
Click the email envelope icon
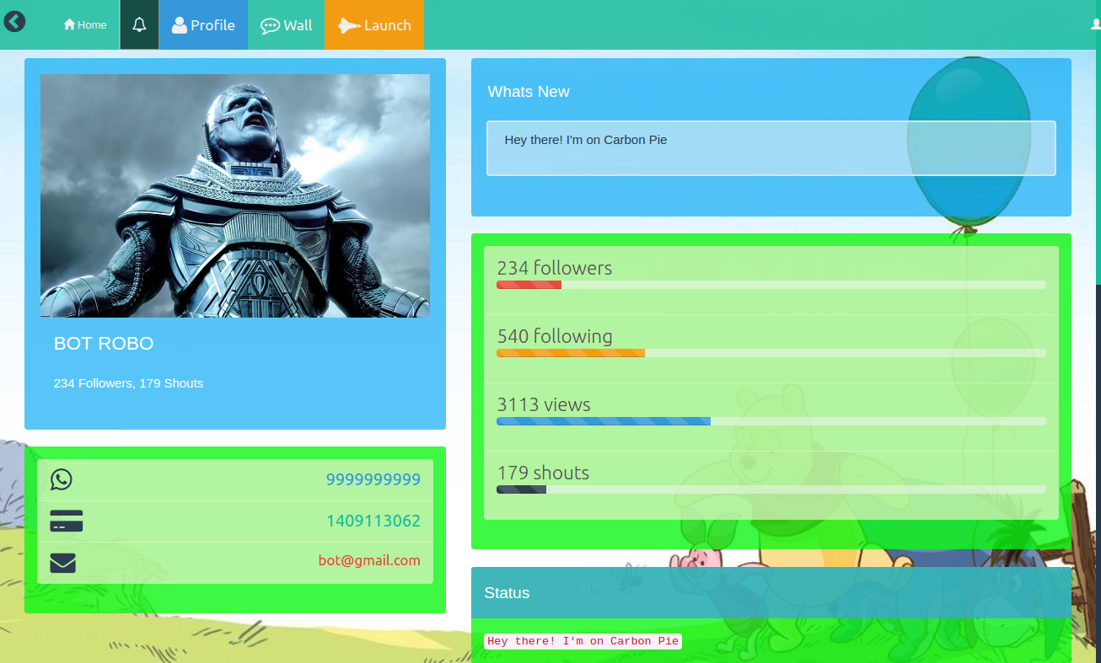click(x=63, y=562)
